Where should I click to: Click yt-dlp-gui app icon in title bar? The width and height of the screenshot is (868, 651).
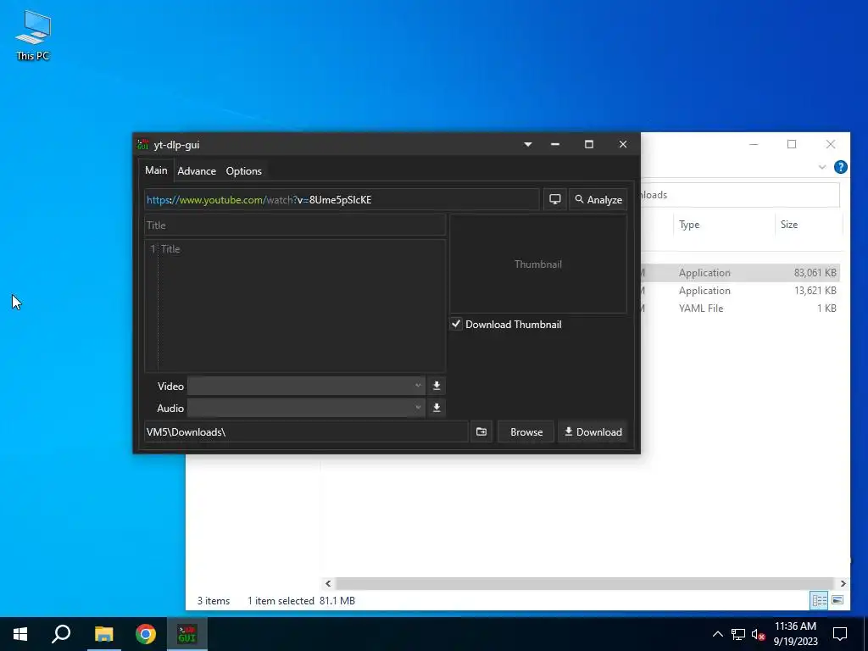tap(142, 144)
